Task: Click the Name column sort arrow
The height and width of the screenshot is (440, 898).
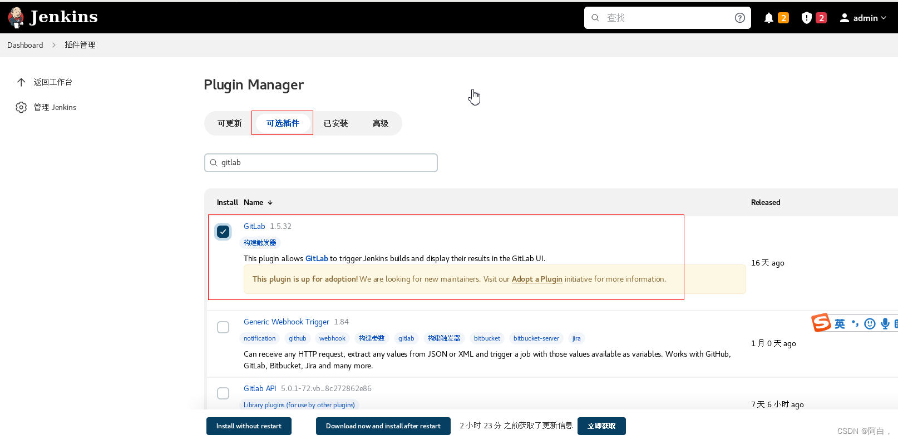Action: tap(270, 203)
